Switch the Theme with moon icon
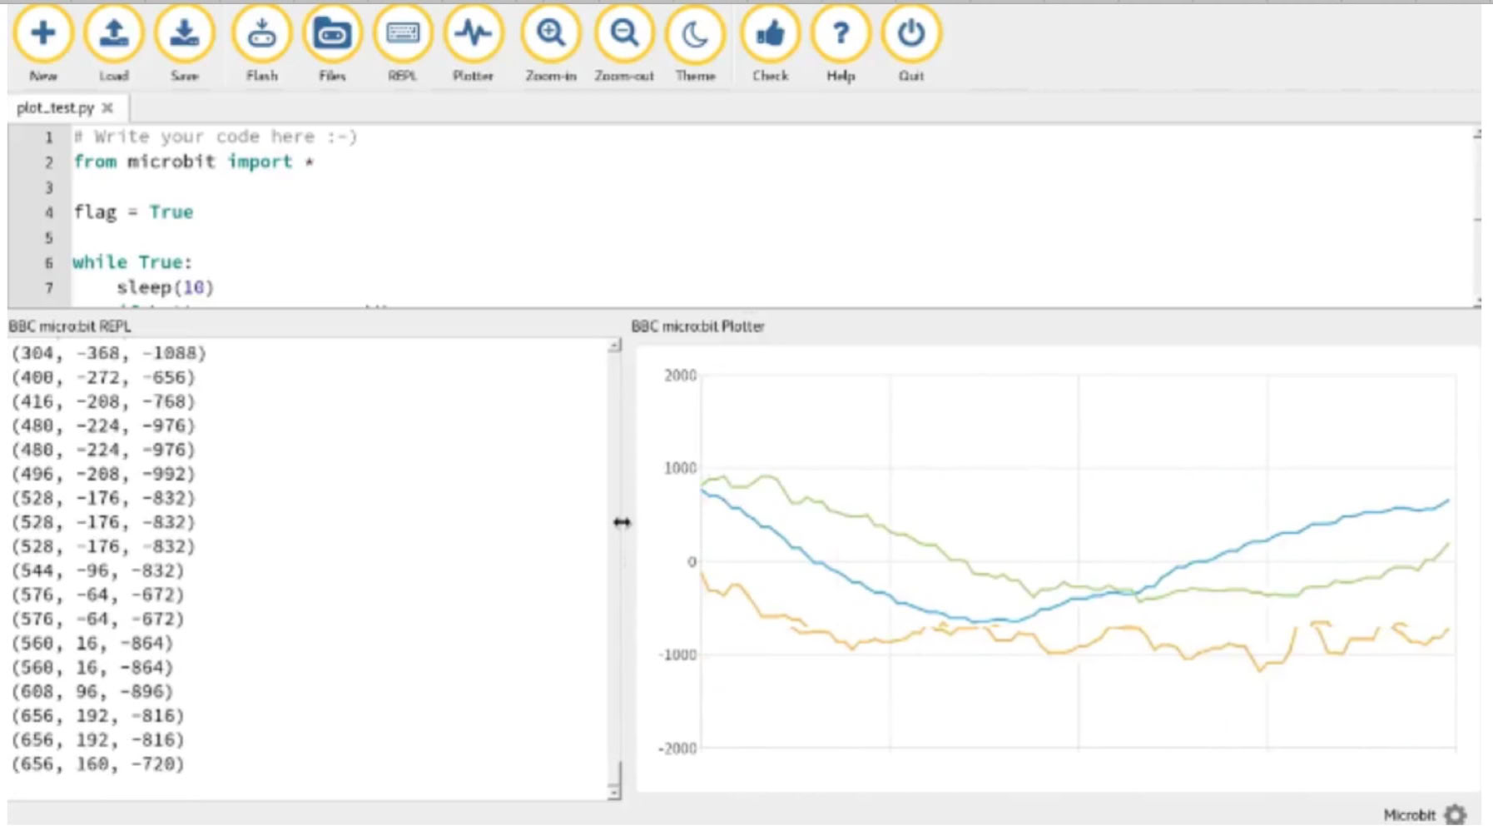 [695, 35]
